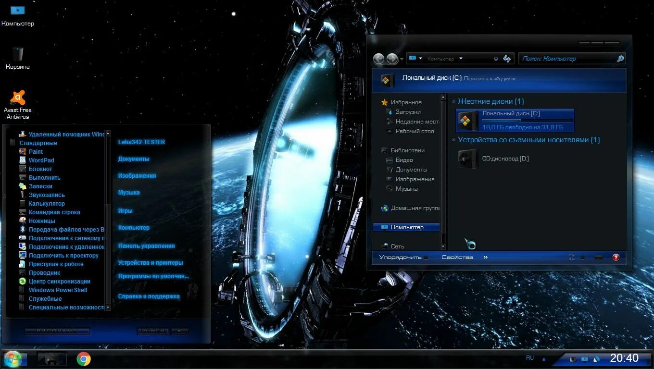Open Недавние места in navigation pane
This screenshot has height=369, width=654.
coord(413,122)
